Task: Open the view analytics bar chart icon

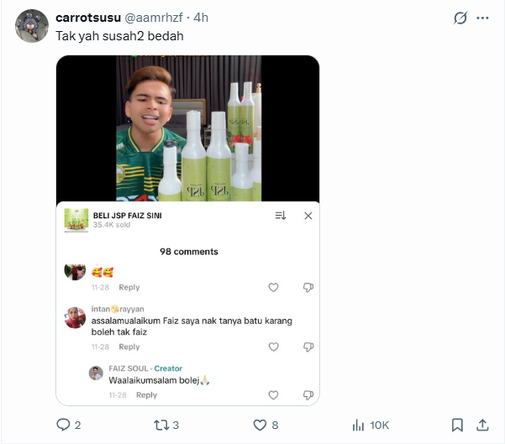Action: 358,425
